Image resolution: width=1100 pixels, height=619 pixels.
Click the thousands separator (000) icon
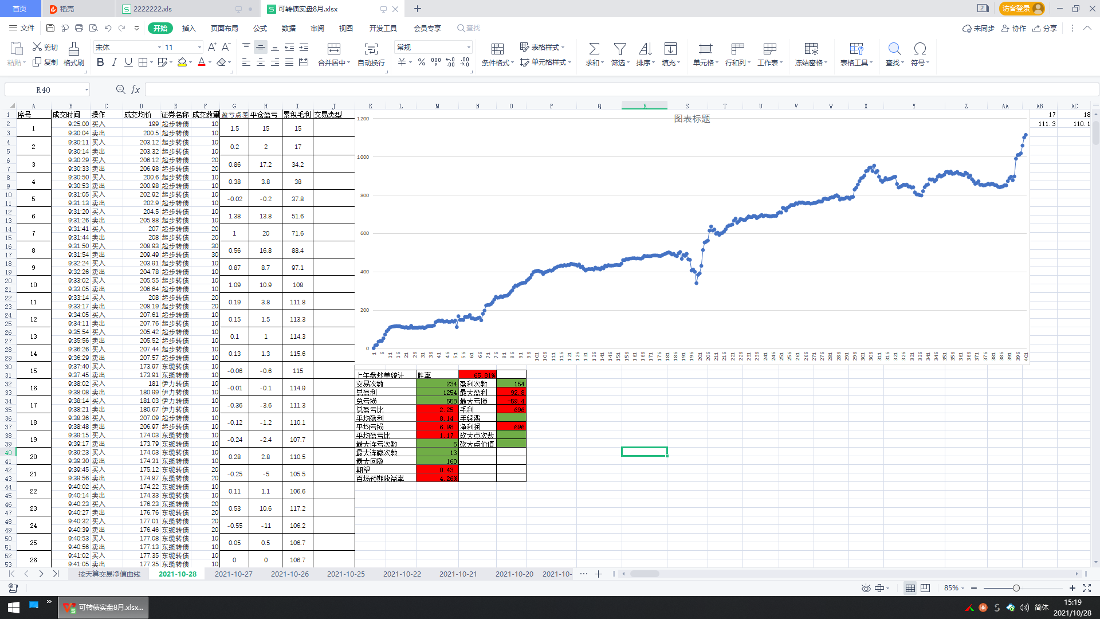click(436, 62)
